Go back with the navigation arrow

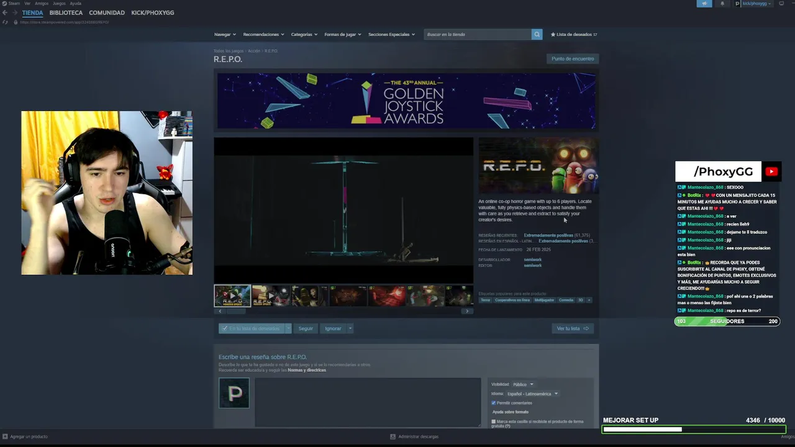pyautogui.click(x=5, y=12)
